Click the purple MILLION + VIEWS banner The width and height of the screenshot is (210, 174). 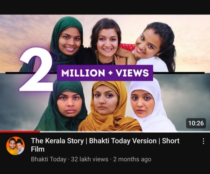tap(105, 73)
